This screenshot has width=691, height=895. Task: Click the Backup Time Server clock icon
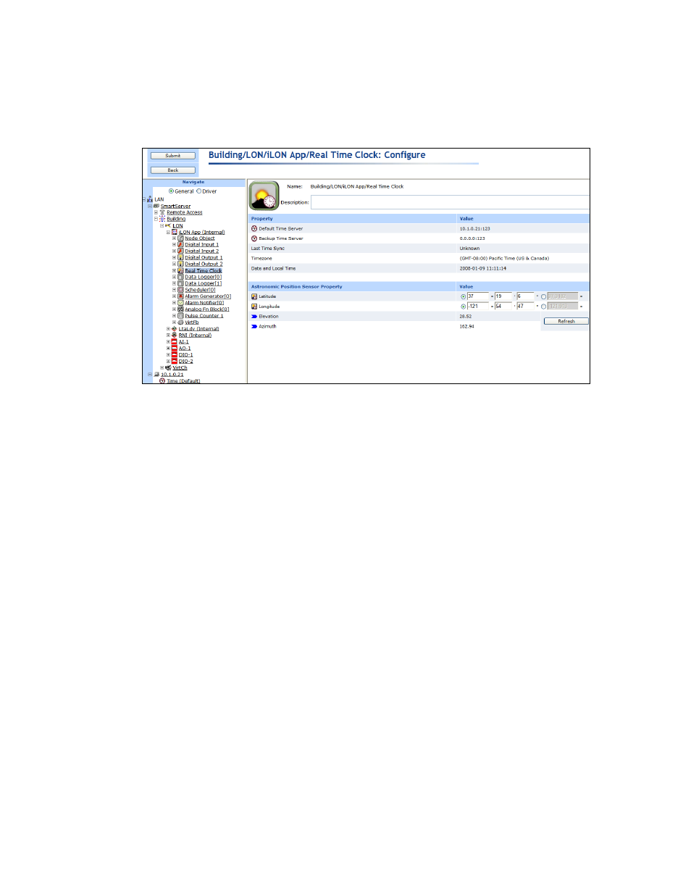click(x=254, y=238)
